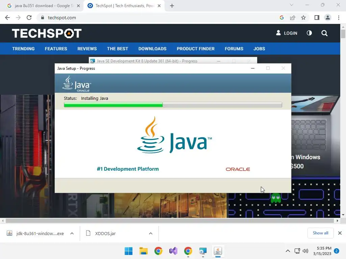This screenshot has height=259, width=346.
Task: Open the FEATURES section
Action: pyautogui.click(x=56, y=49)
